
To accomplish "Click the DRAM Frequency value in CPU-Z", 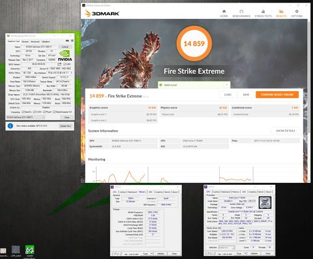I will point(153,212).
